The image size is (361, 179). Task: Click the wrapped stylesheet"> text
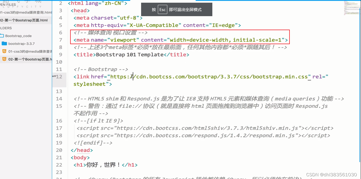point(93,84)
